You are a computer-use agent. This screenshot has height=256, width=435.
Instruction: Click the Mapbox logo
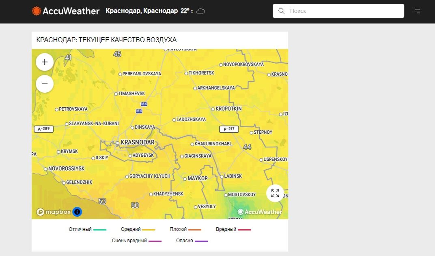pos(54,212)
